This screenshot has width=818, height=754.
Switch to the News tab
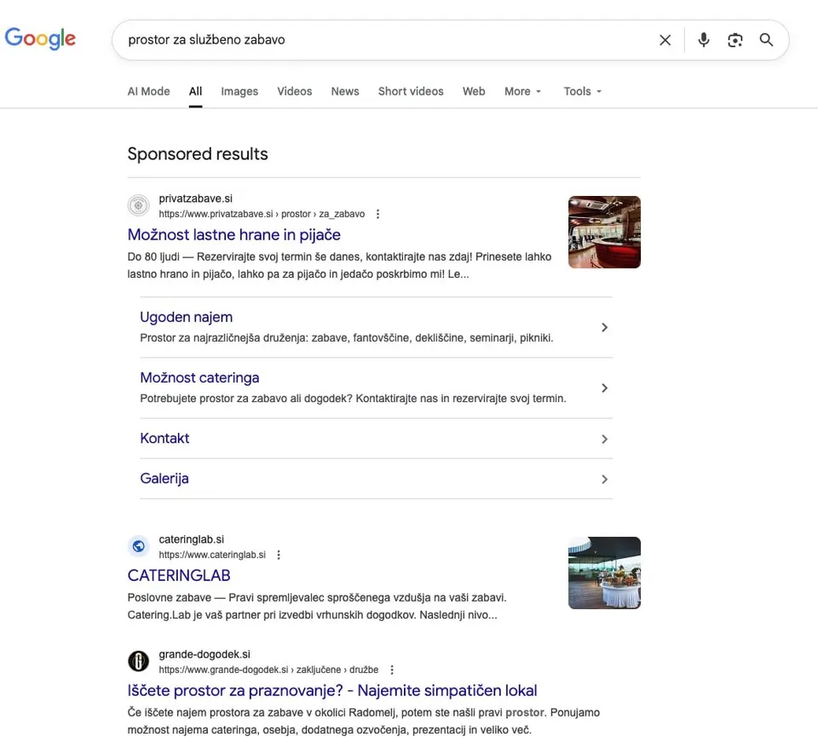click(345, 91)
